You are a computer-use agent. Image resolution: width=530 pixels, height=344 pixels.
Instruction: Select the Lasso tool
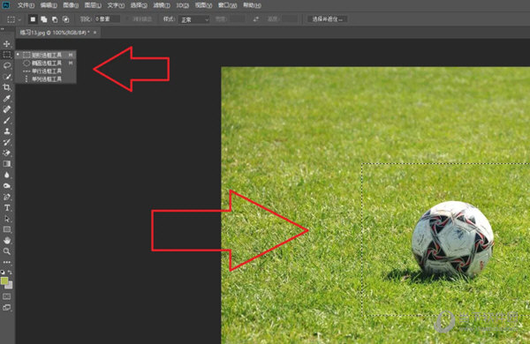tap(7, 65)
